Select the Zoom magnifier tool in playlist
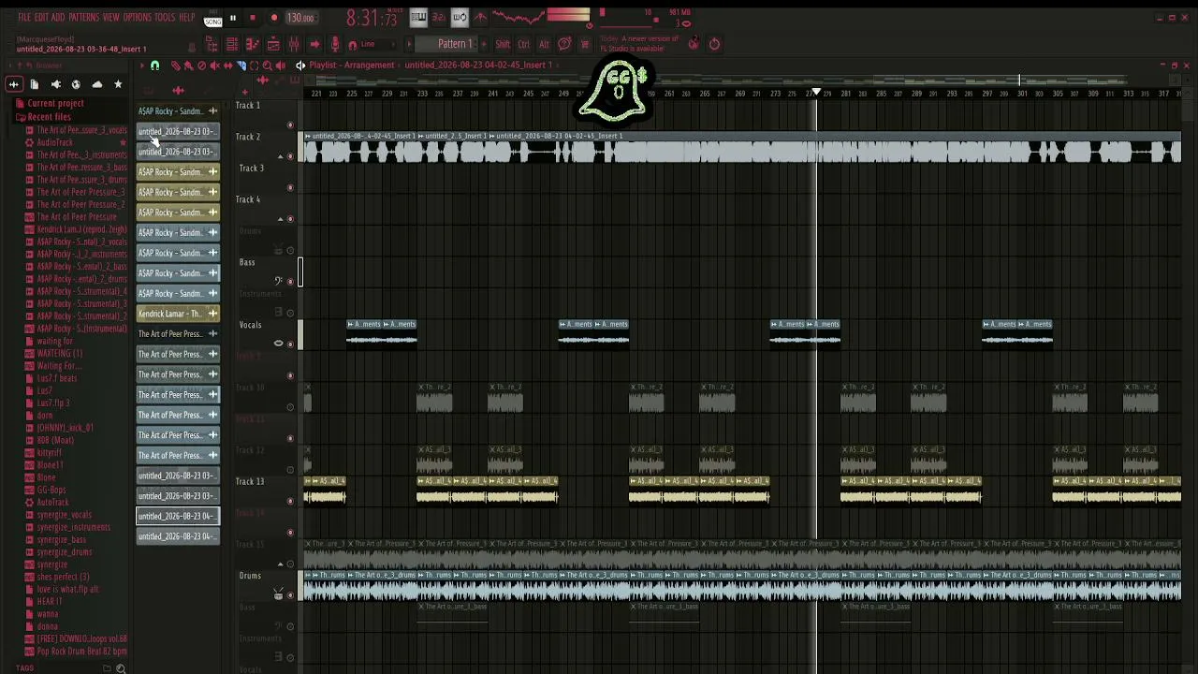Viewport: 1198px width, 674px height. [x=267, y=65]
